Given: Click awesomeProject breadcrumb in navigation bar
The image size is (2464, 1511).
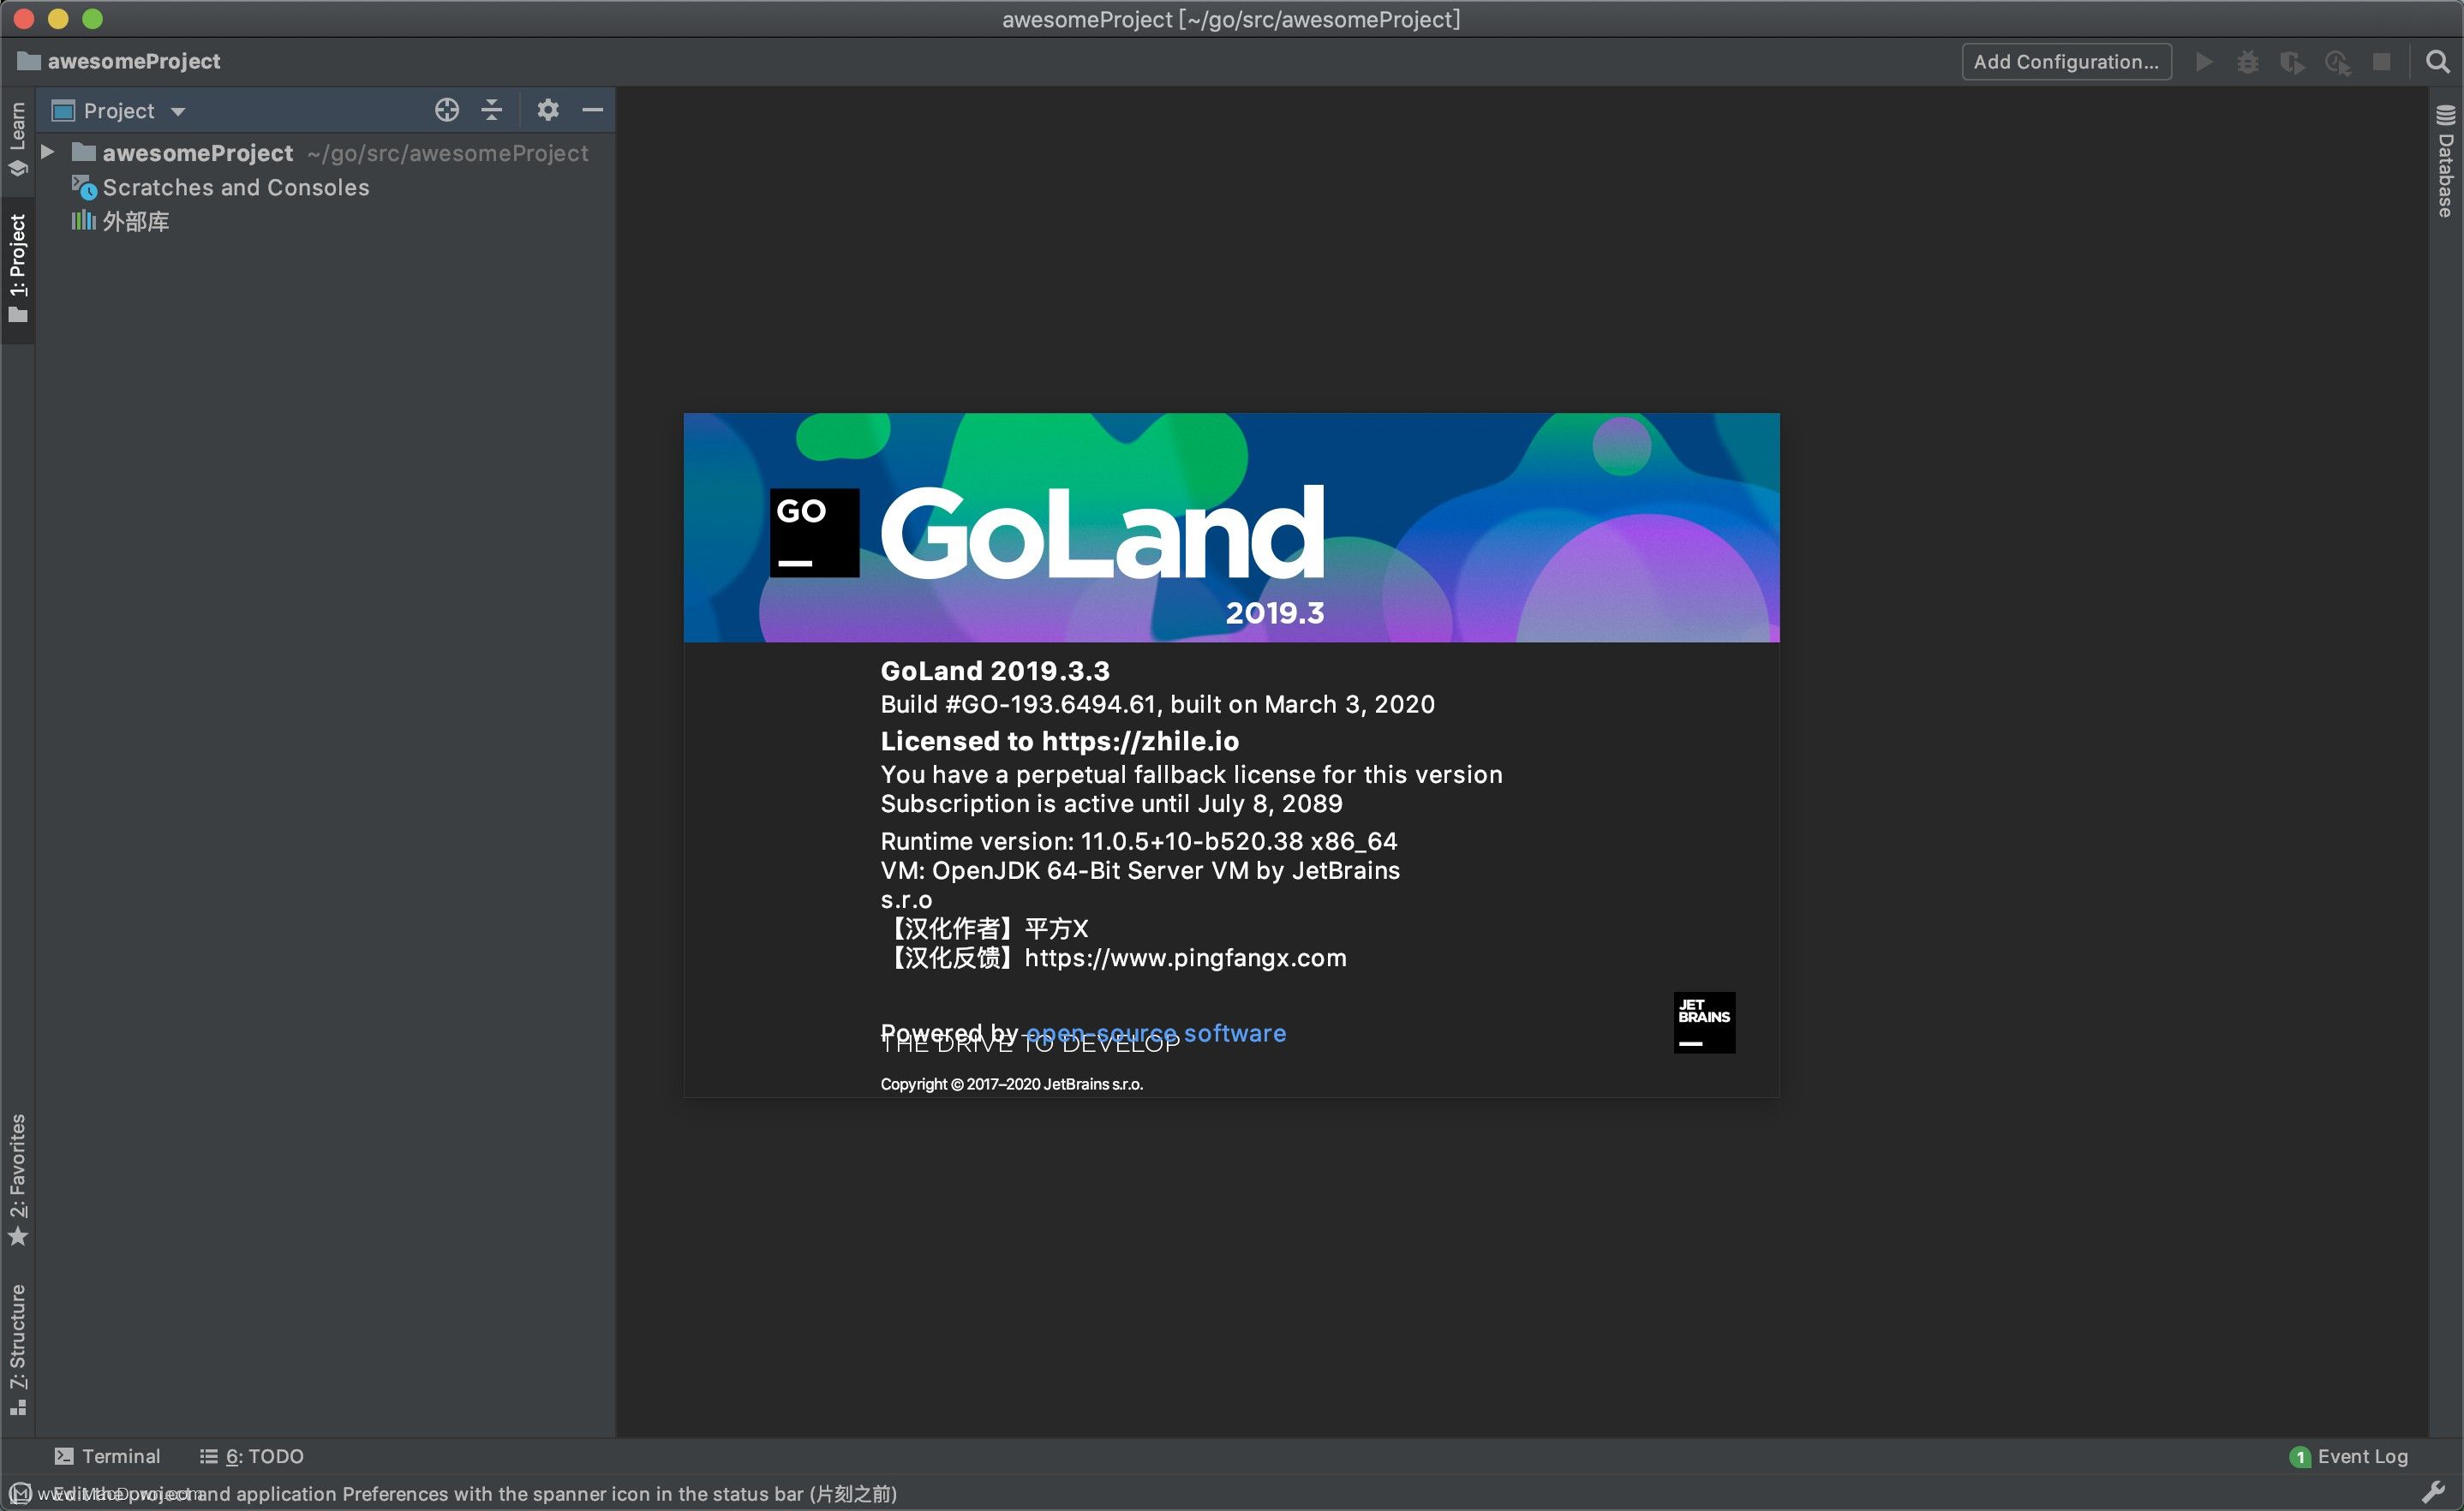Looking at the screenshot, I should pos(119,61).
